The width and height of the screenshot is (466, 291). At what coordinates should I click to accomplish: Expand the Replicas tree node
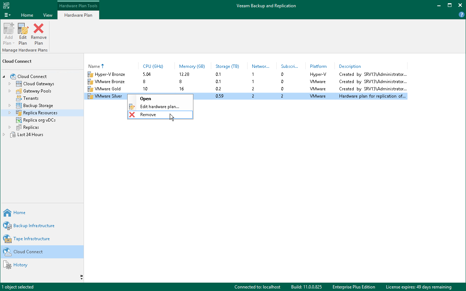(x=10, y=127)
